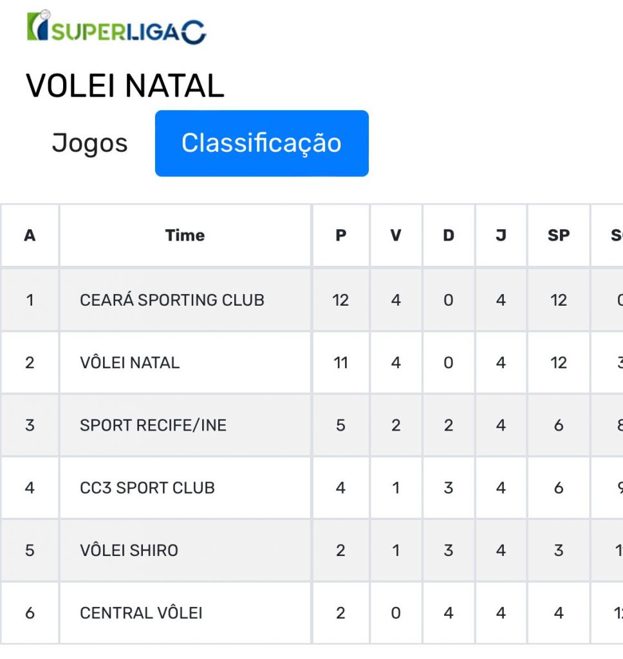Click the Time column header
Viewport: 623px width, 659px height.
click(185, 236)
